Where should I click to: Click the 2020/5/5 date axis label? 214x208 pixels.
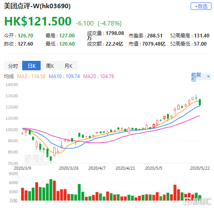click(154, 168)
